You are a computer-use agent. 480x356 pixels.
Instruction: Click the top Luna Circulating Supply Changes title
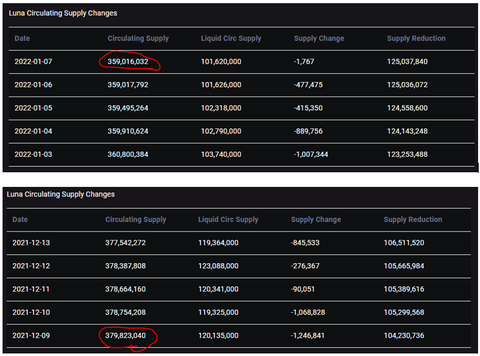coord(63,13)
